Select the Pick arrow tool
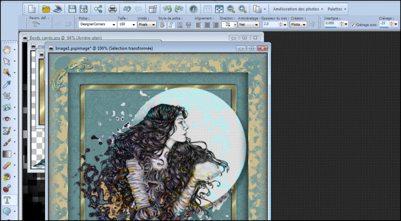The width and height of the screenshot is (401, 221). 7,61
